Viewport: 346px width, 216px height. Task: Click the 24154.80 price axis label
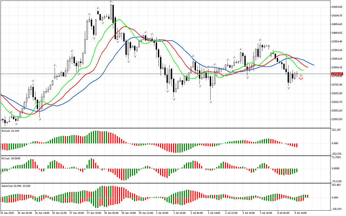[x=337, y=7]
